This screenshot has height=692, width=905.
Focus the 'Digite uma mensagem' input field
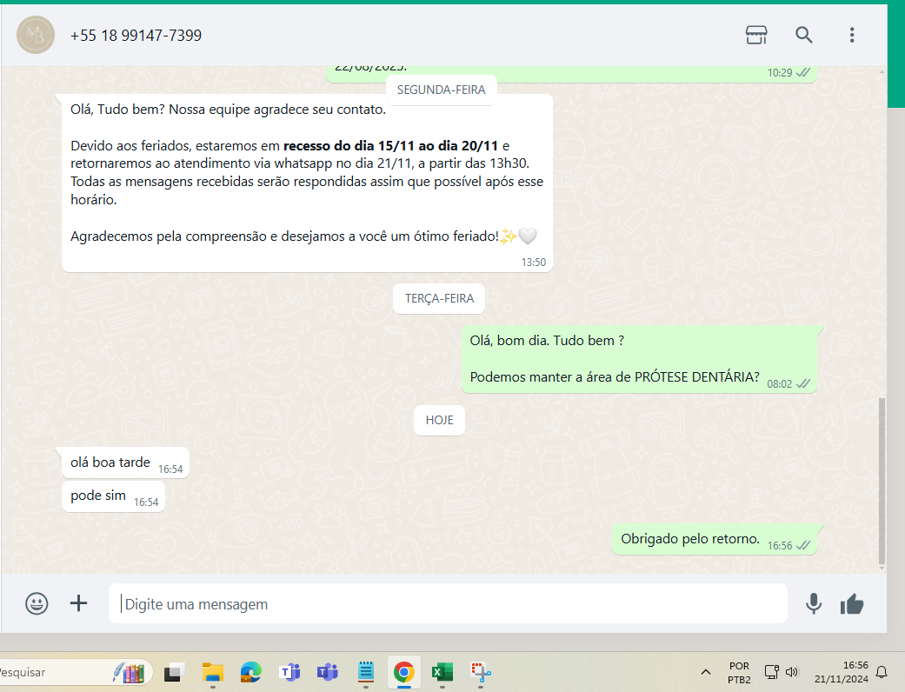click(448, 603)
